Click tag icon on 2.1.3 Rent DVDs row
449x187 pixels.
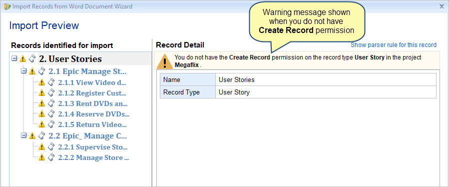[x=51, y=103]
